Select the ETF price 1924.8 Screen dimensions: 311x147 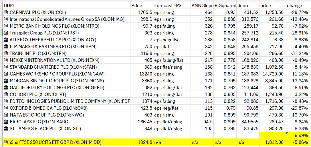click(x=142, y=142)
